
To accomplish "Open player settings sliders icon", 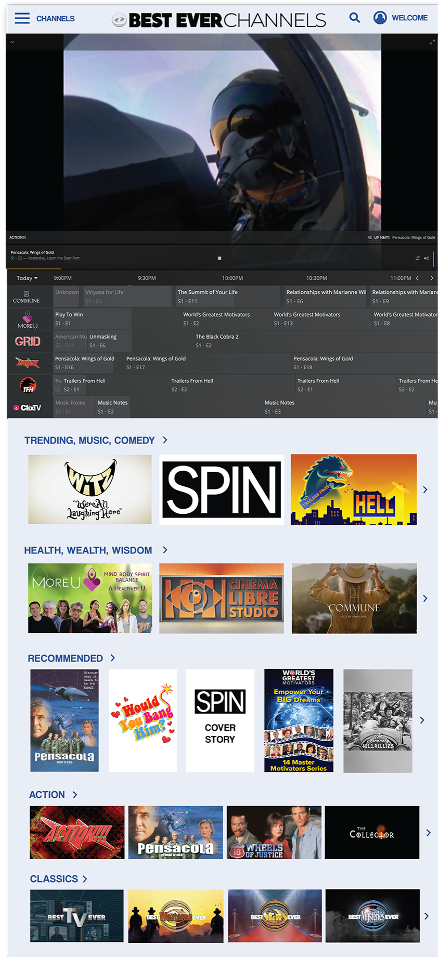I will [418, 258].
